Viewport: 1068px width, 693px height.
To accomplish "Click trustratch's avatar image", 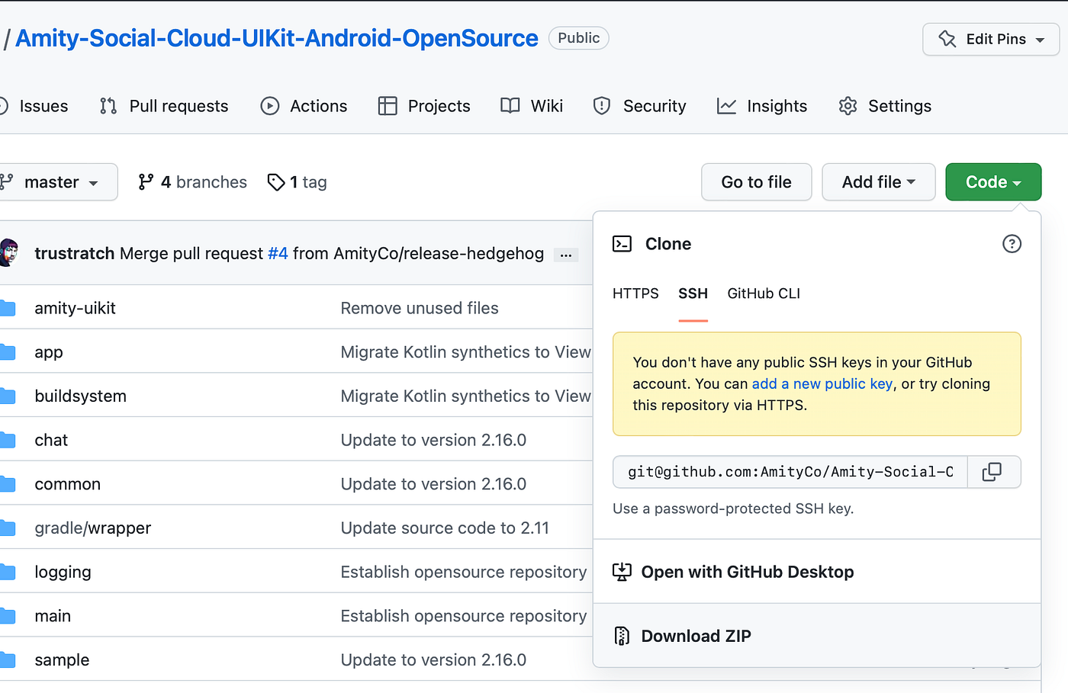I will (x=8, y=253).
